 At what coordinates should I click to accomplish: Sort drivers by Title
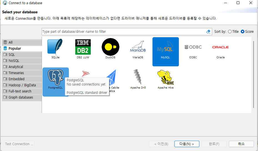click(233, 32)
